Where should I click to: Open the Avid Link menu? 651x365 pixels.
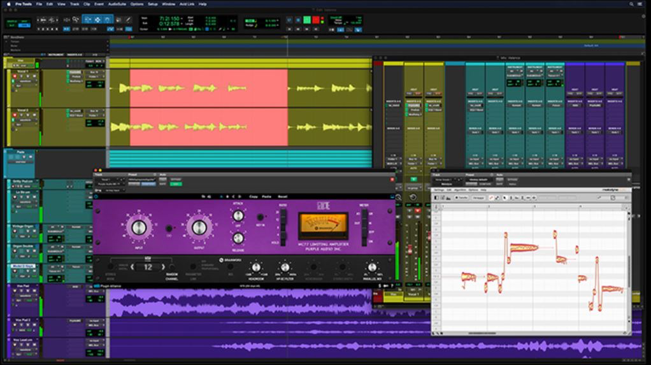coord(187,4)
